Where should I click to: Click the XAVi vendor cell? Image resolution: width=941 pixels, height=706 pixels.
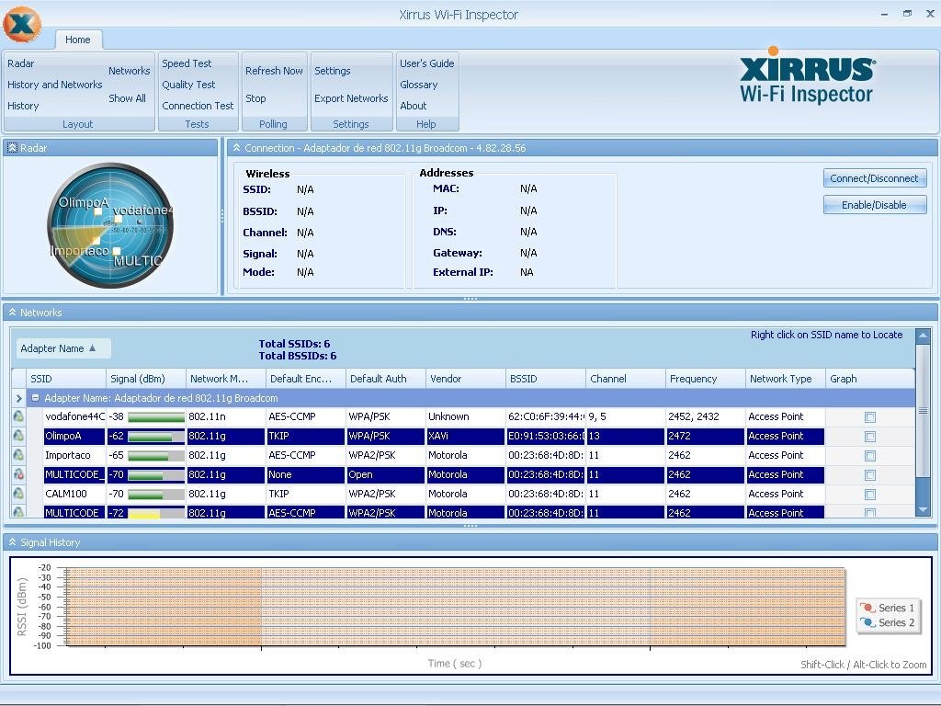point(465,436)
